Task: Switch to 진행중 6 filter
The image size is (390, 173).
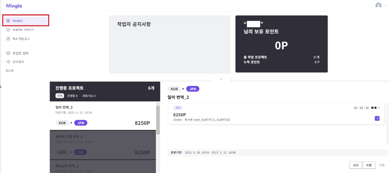Action: (73, 96)
